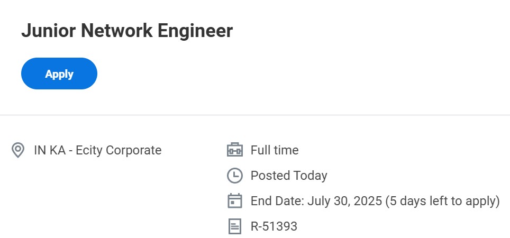
Task: Select the Junior Network Engineer heading
Action: [x=127, y=31]
